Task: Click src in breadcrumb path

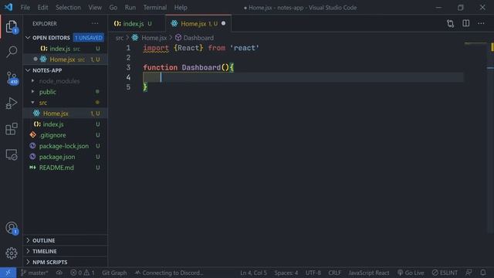Action: pos(120,38)
